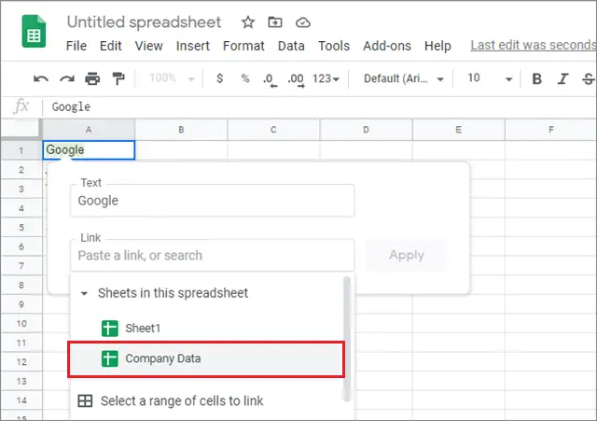Select cell A1 containing Google
Screen dimensions: 597x421
(x=89, y=149)
